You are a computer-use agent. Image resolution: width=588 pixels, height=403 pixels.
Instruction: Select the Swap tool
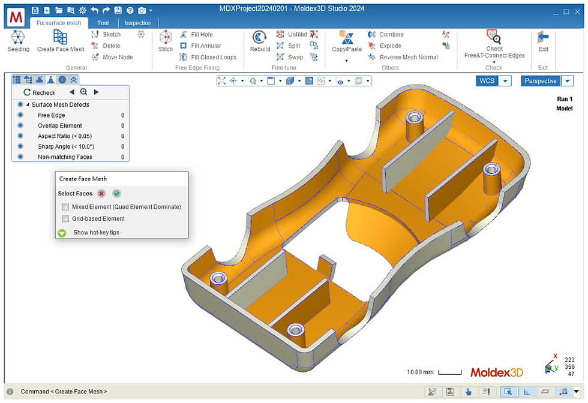point(289,57)
